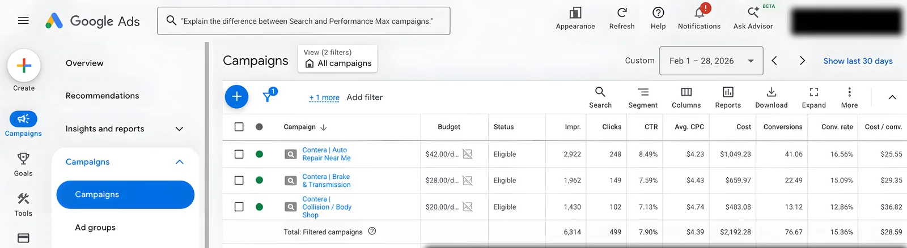Click the search magnifier in search bar
The height and width of the screenshot is (248, 907).
click(x=171, y=21)
